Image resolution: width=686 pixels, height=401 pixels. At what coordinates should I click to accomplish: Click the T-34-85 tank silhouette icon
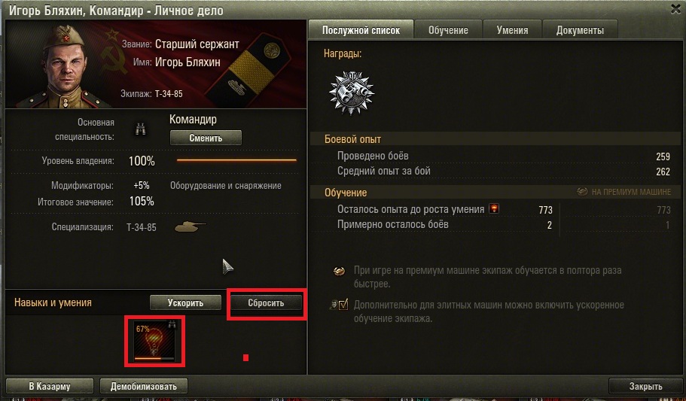[190, 227]
